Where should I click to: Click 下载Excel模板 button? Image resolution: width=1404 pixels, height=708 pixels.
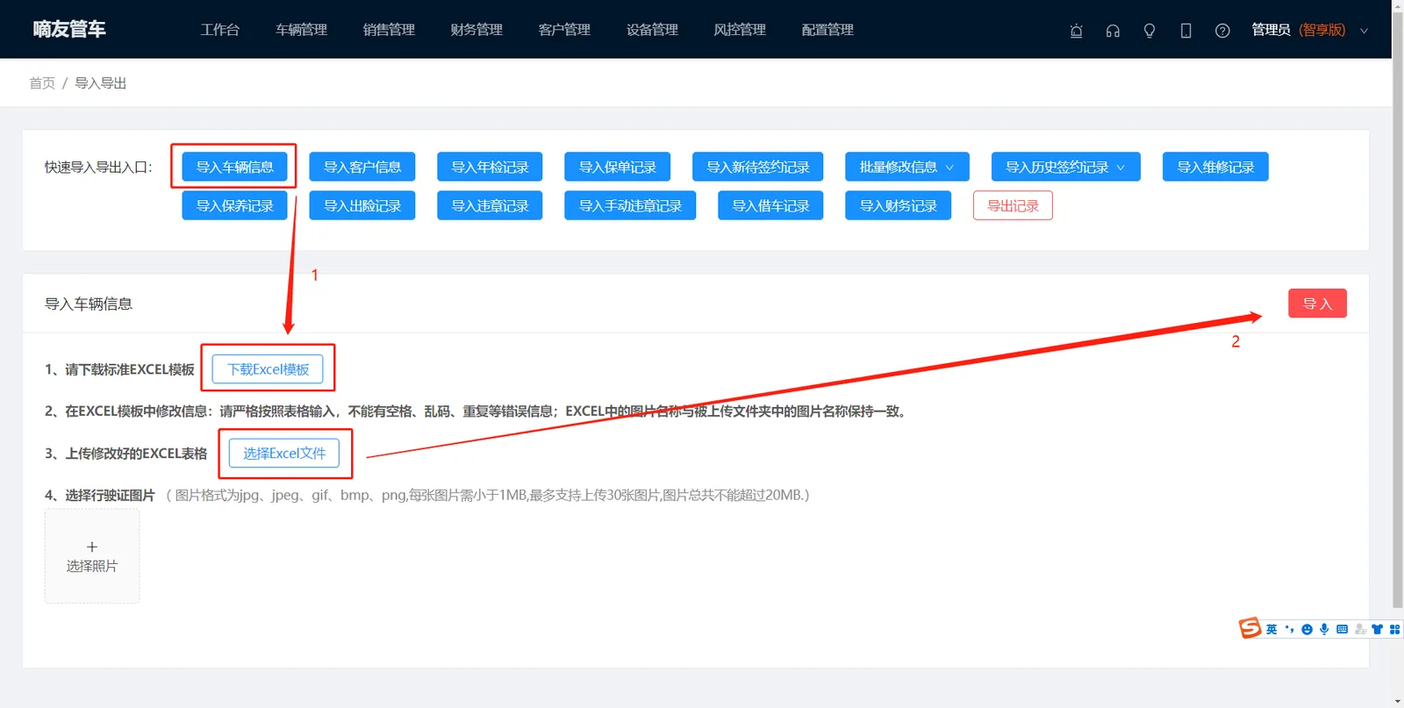268,369
